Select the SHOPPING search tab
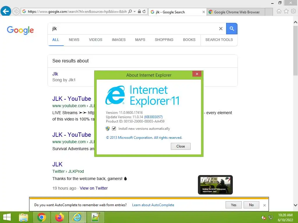The height and width of the screenshot is (223, 298). tap(164, 39)
